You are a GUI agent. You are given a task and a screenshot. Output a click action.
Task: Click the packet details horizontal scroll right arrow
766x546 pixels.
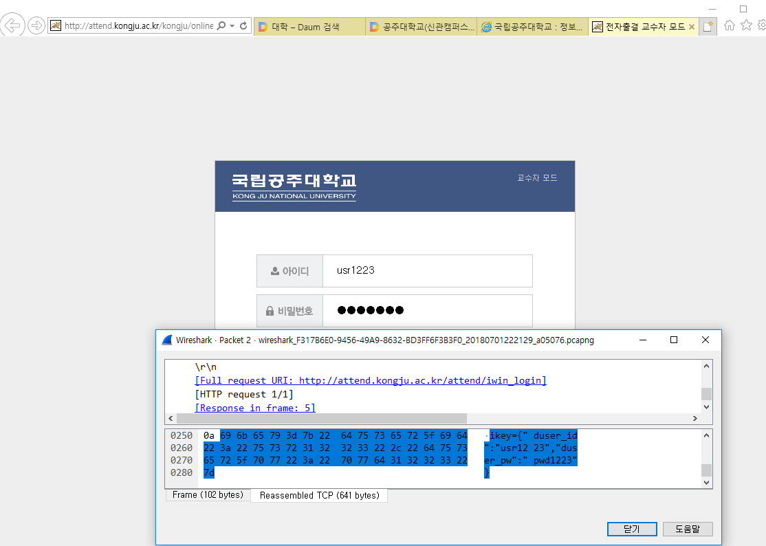click(x=695, y=419)
